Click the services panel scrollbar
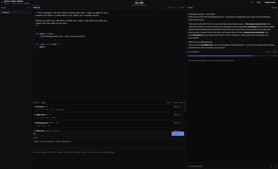The width and height of the screenshot is (278, 169). [x=185, y=106]
